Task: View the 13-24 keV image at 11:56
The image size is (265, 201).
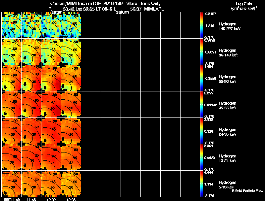Action: (x=31, y=157)
